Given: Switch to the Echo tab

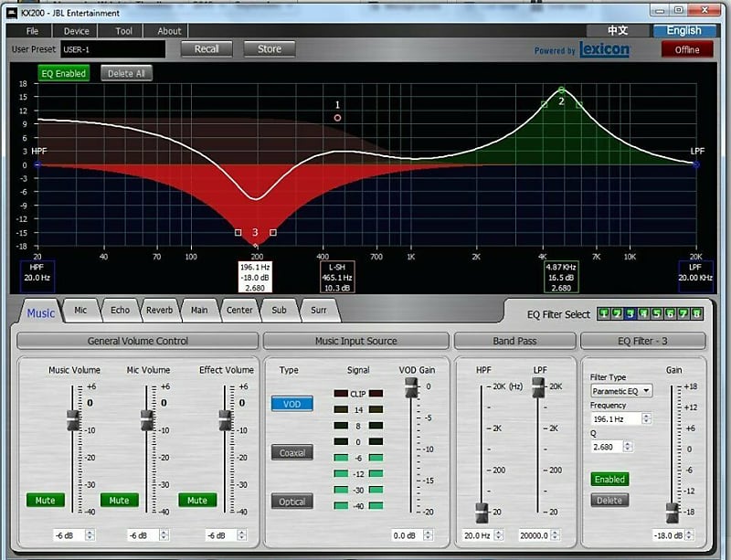Looking at the screenshot, I should click(x=121, y=310).
